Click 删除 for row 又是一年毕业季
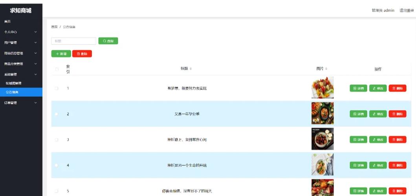Viewport: 416px width, 196px height. click(x=398, y=114)
